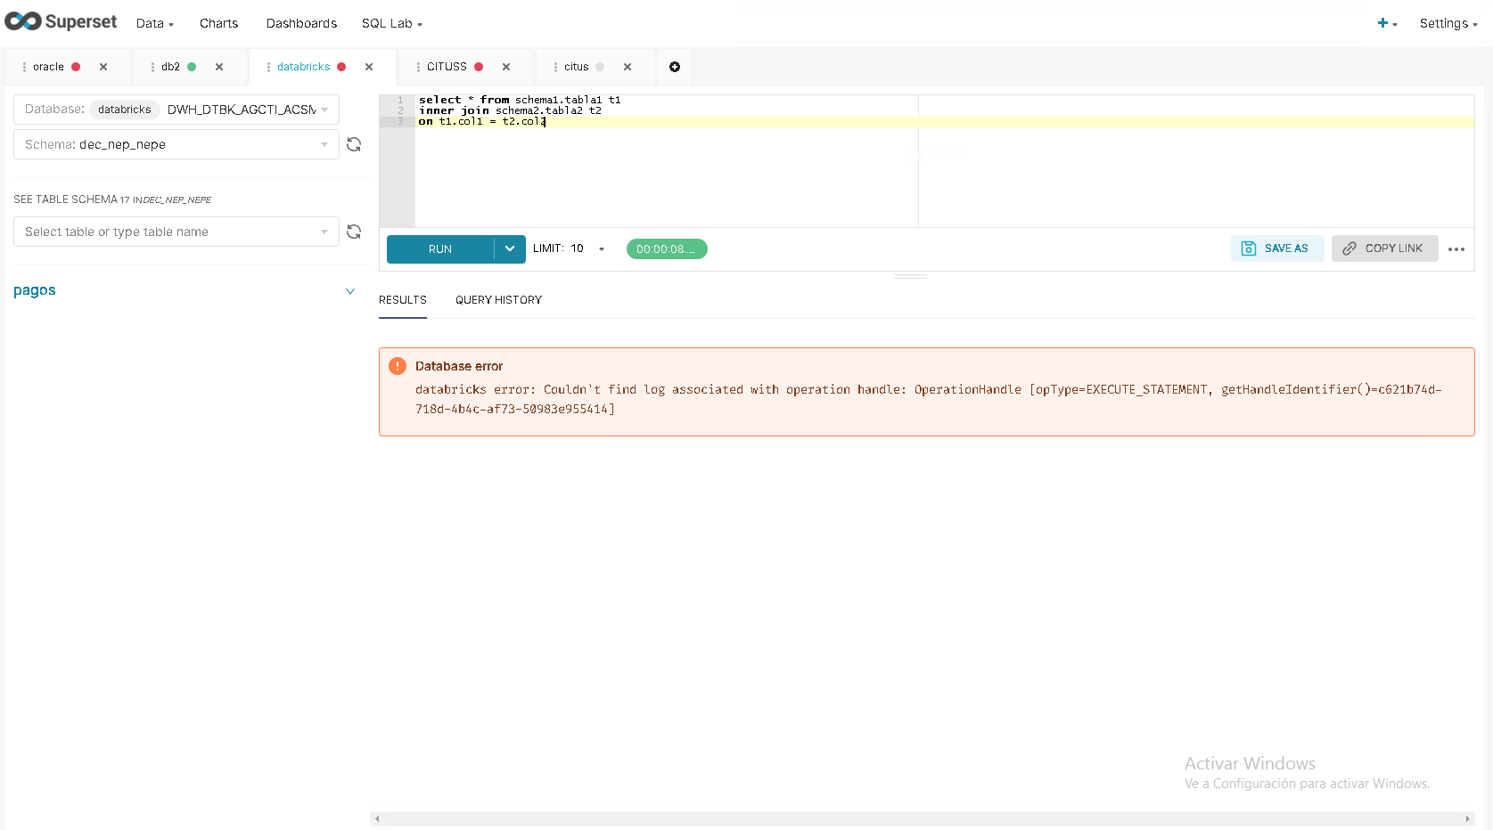Image resolution: width=1493 pixels, height=830 pixels.
Task: Open db2 tab options dots
Action: (x=152, y=67)
